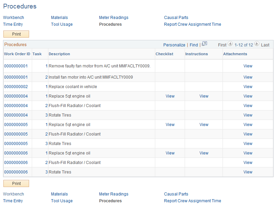The height and width of the screenshot is (207, 277).
Task: View attachments for the fan motor removal task
Action: click(248, 66)
